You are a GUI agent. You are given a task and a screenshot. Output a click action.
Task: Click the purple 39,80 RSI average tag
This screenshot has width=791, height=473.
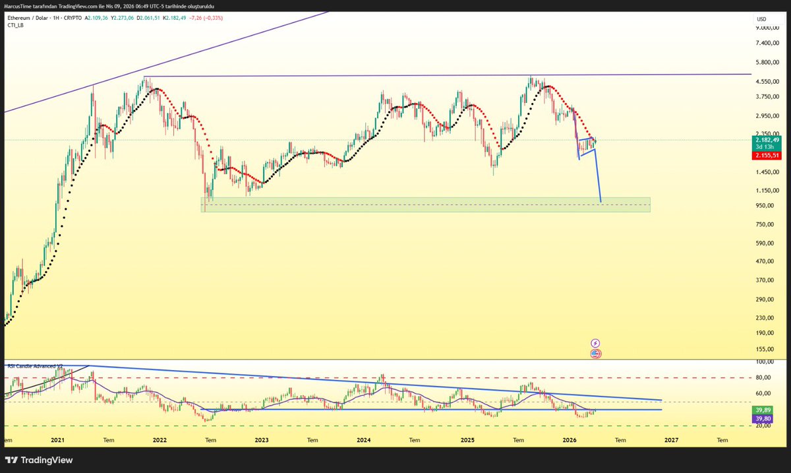[763, 418]
